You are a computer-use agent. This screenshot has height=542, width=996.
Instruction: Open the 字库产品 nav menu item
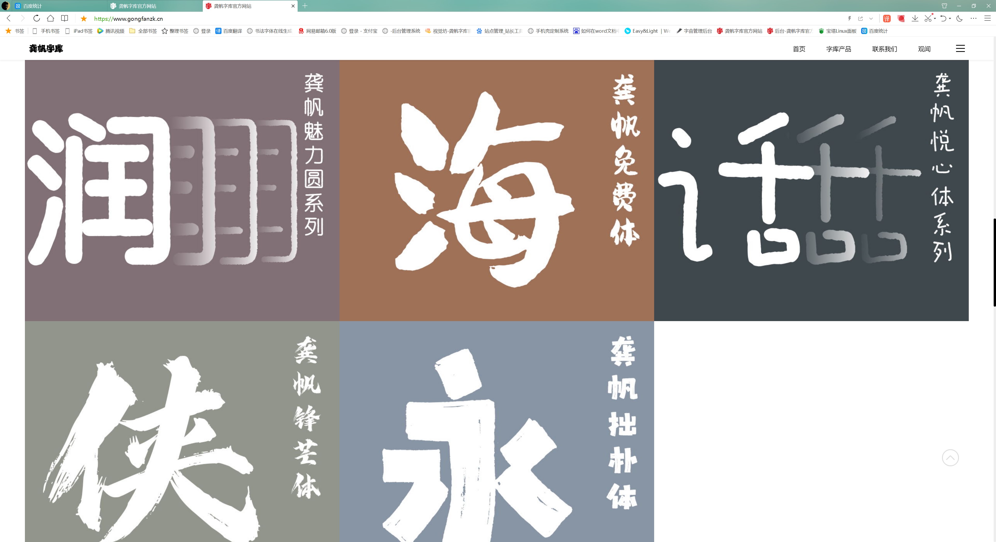click(838, 49)
